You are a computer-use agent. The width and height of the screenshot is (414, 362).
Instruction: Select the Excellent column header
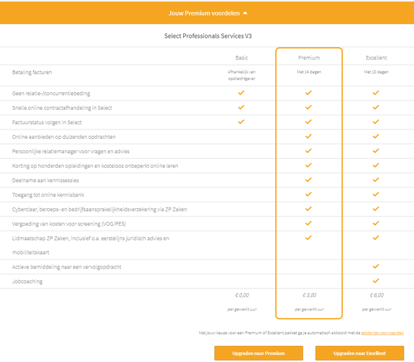click(376, 57)
